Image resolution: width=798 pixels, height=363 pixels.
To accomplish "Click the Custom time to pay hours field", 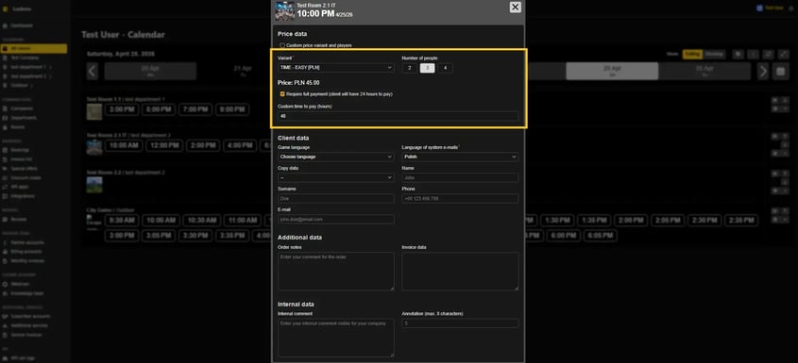I will click(398, 116).
